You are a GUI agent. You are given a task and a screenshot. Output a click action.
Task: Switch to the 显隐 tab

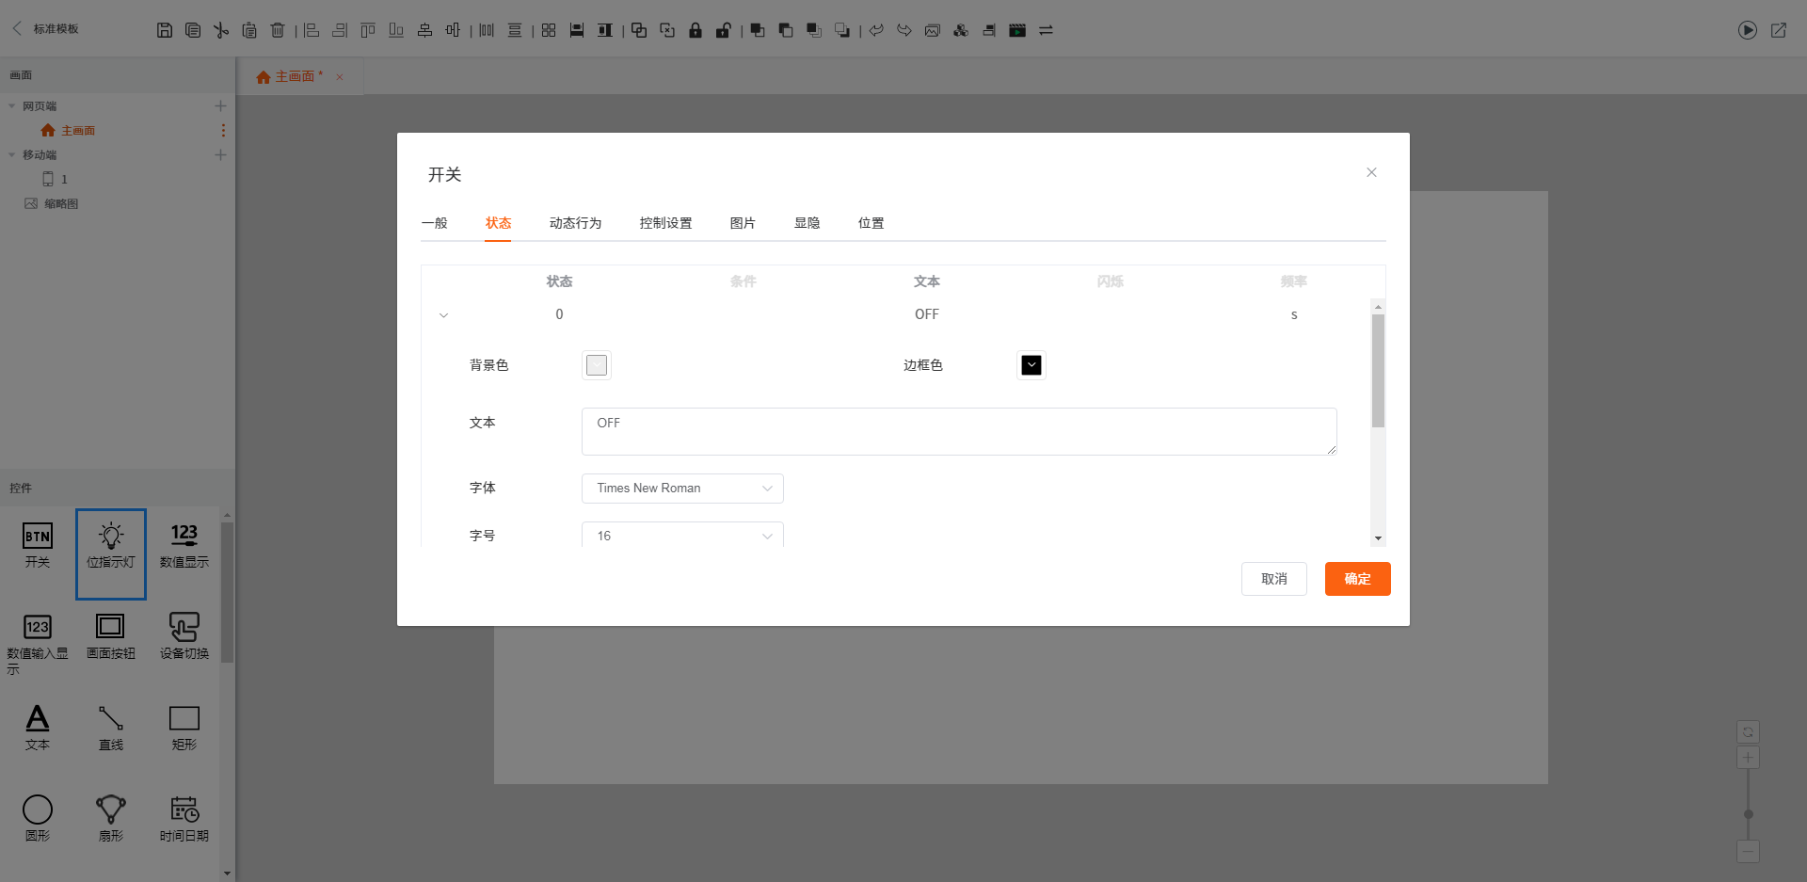click(x=807, y=223)
